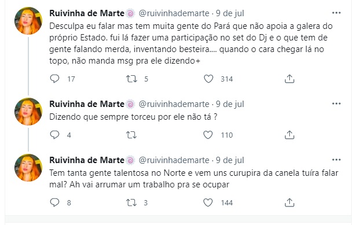Open more options menu on third tweet
This screenshot has height=225, width=357.
[x=336, y=160]
